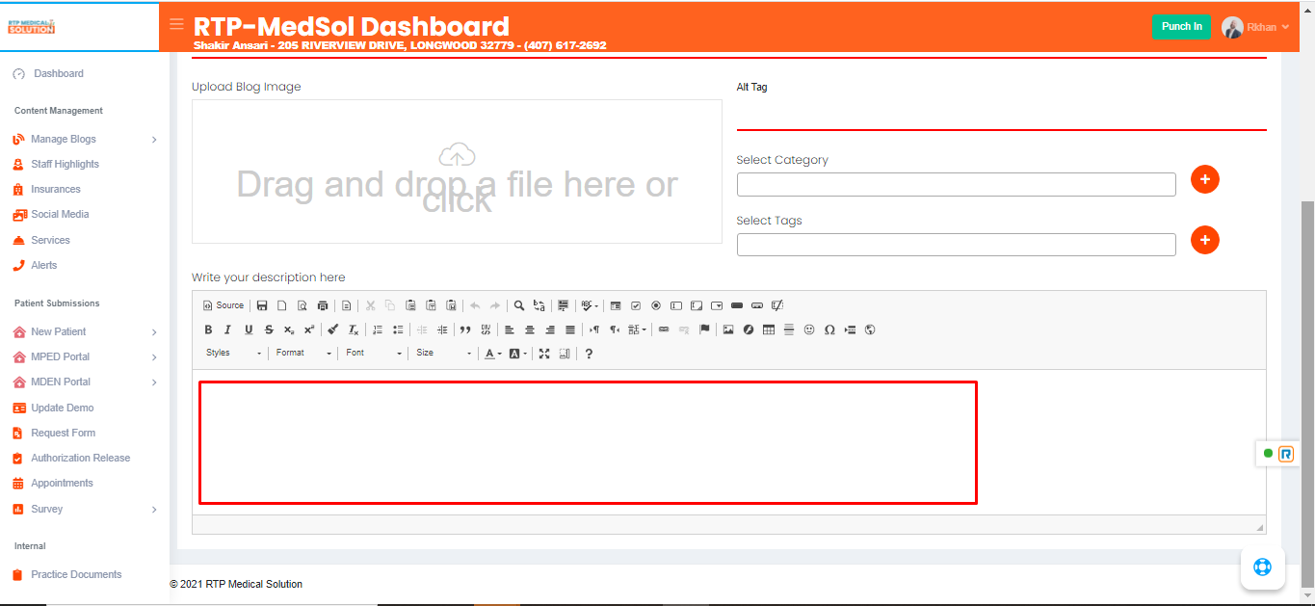Expand the Survey sidebar menu
This screenshot has height=606, width=1315.
(85, 509)
